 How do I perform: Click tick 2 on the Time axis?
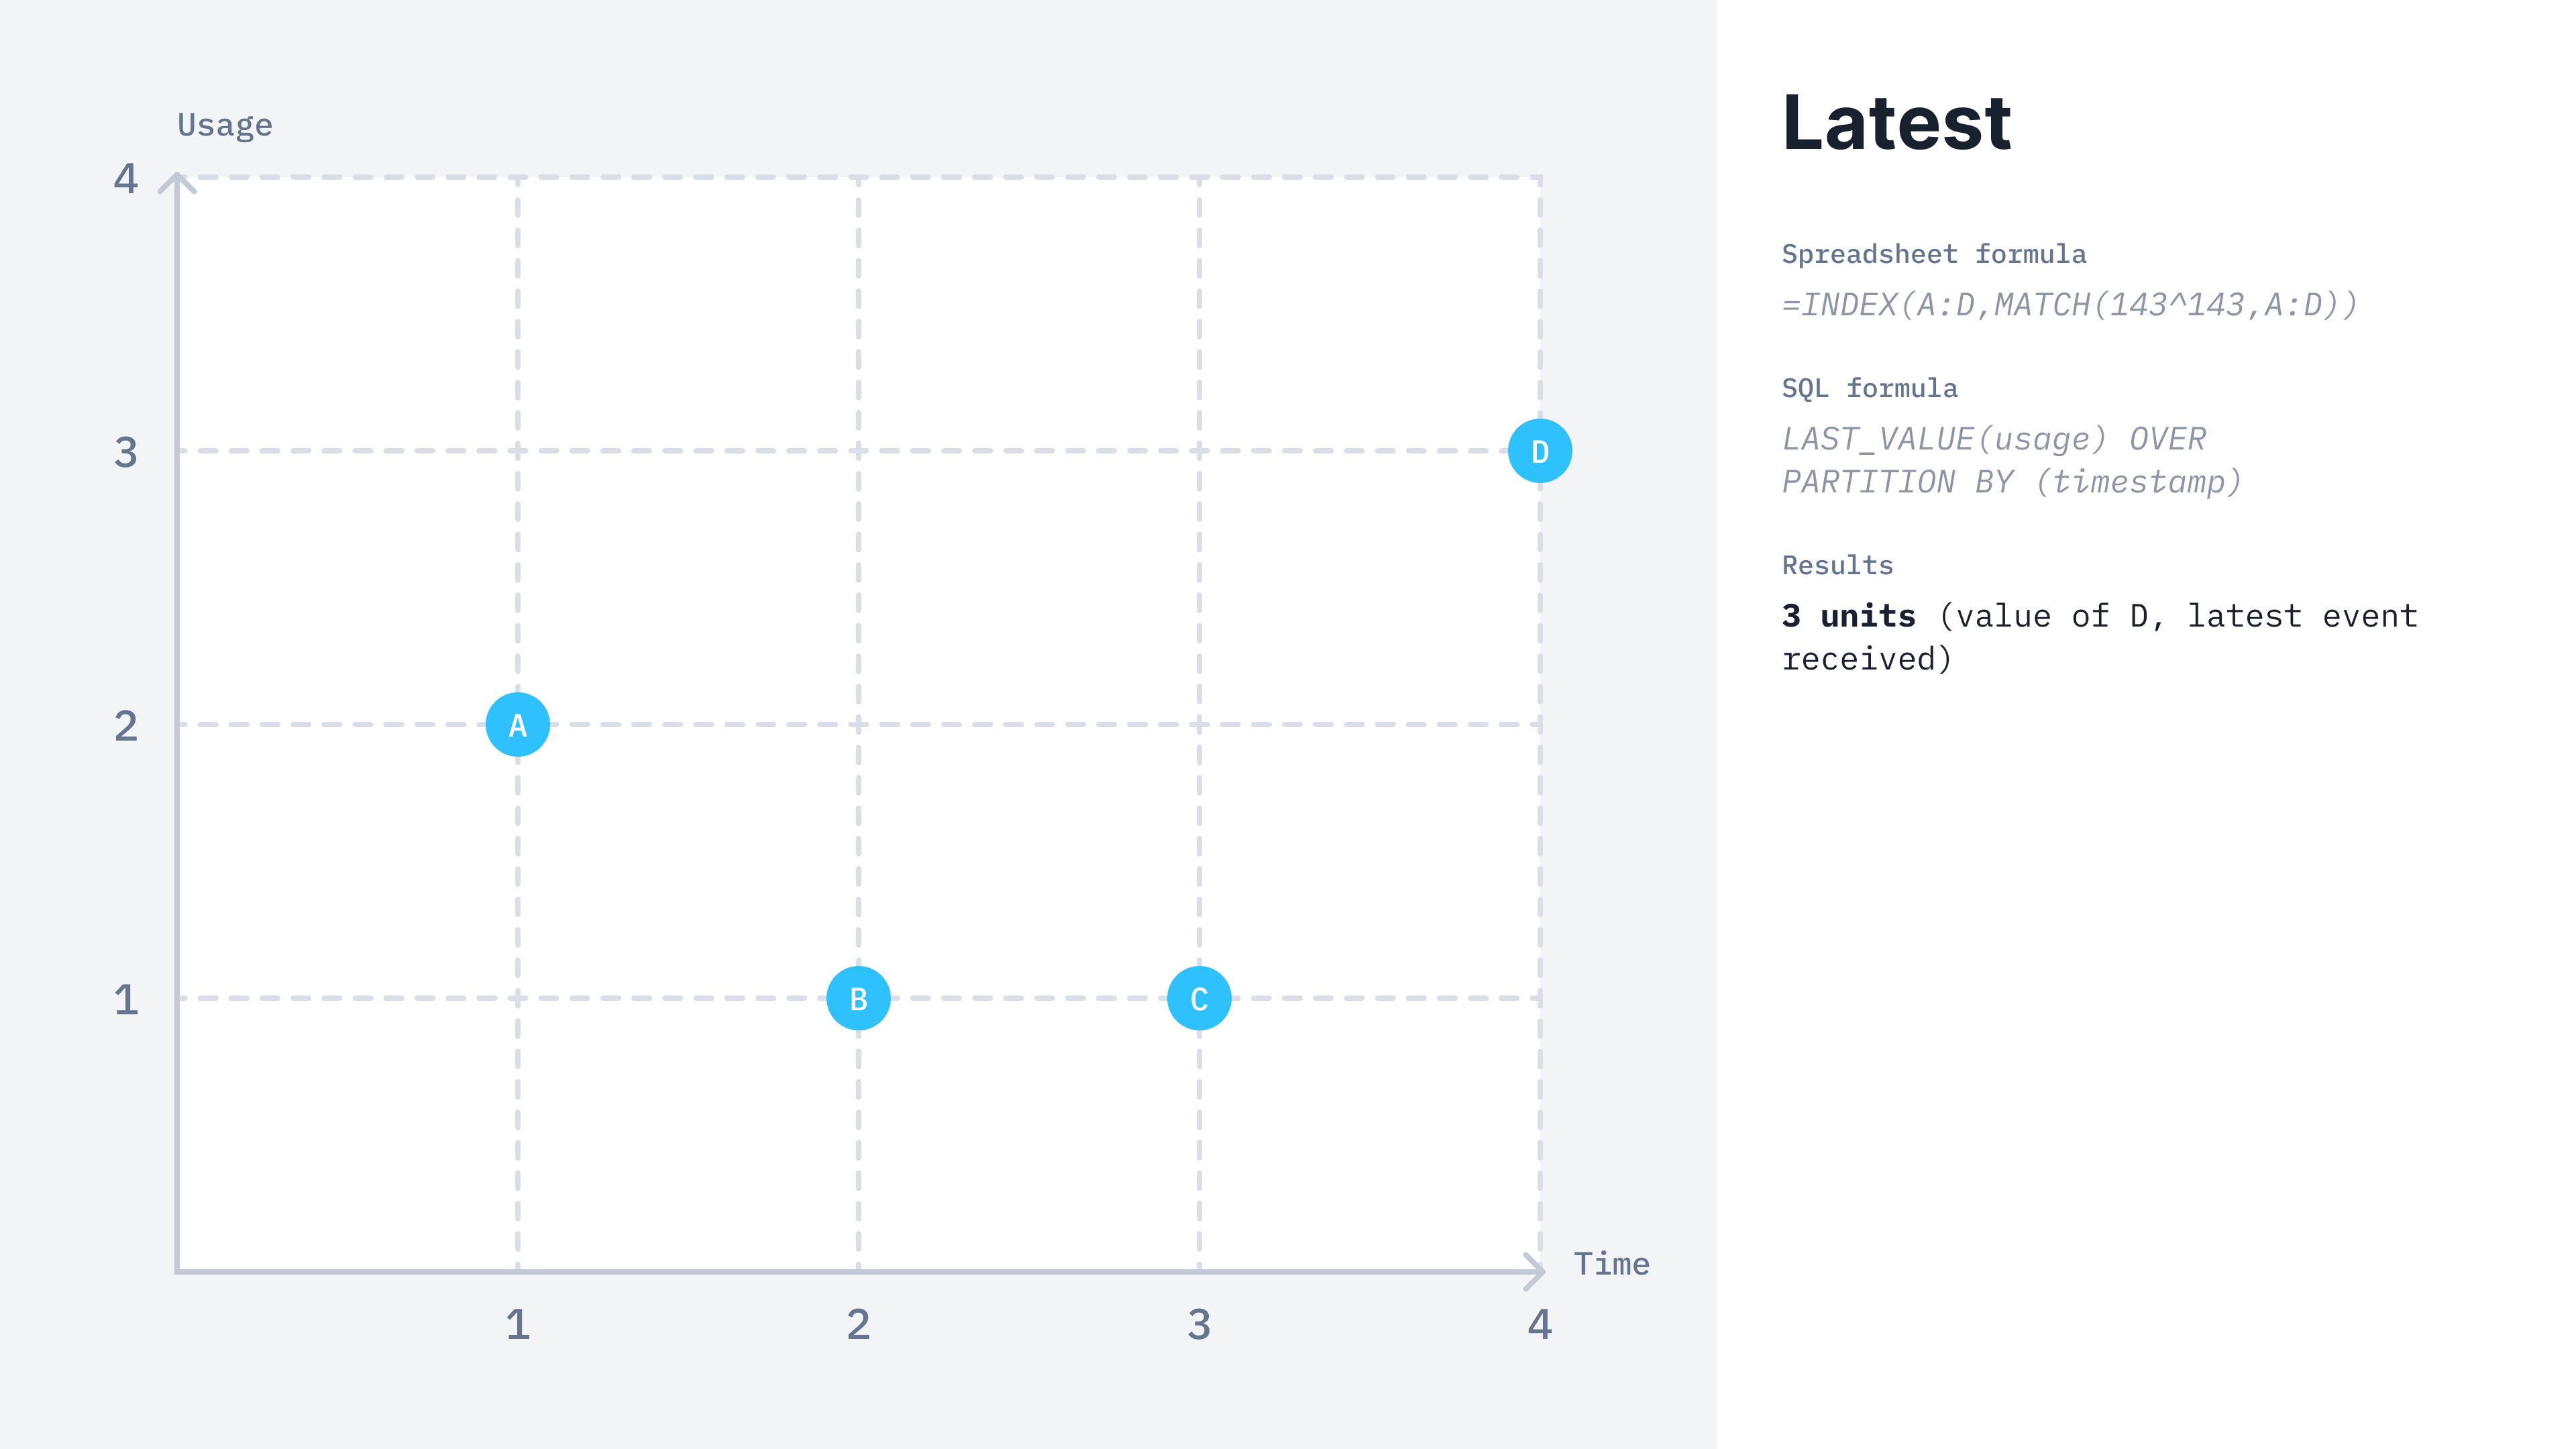click(x=858, y=1324)
